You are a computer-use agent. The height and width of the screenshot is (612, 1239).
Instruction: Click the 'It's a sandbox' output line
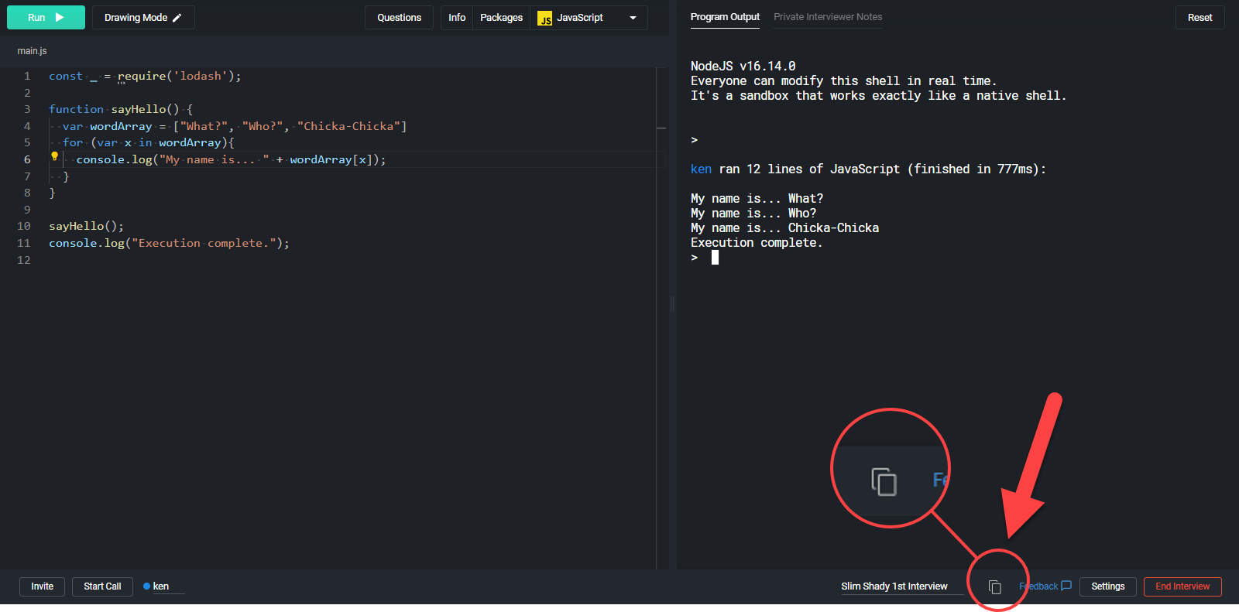[x=879, y=96]
